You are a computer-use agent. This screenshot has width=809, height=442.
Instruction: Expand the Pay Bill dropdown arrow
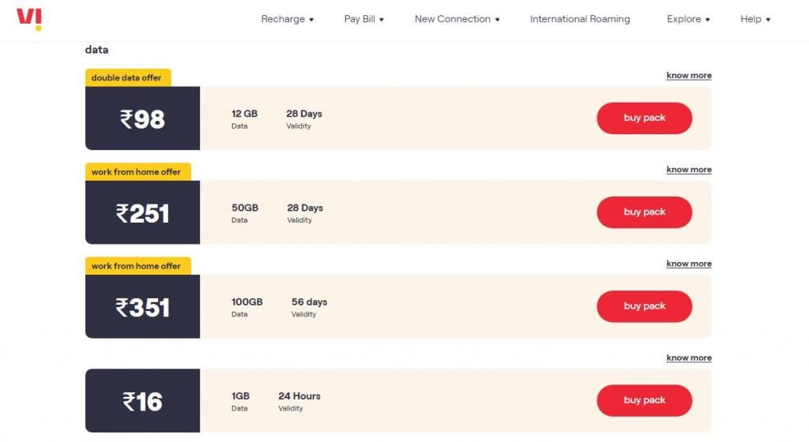(x=382, y=20)
